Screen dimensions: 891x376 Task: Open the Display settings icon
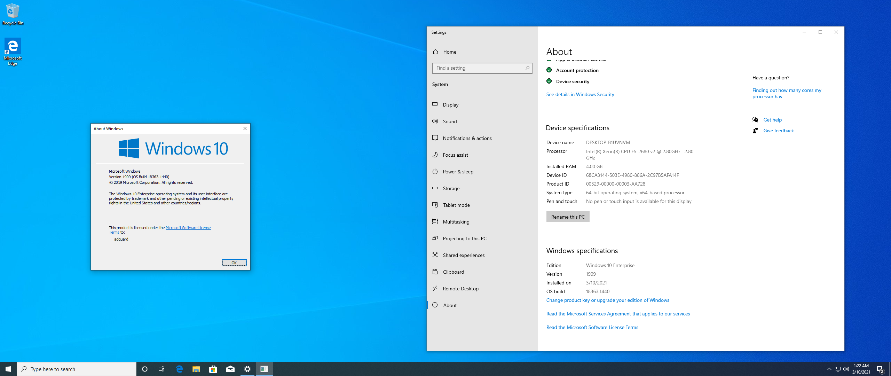pyautogui.click(x=435, y=104)
